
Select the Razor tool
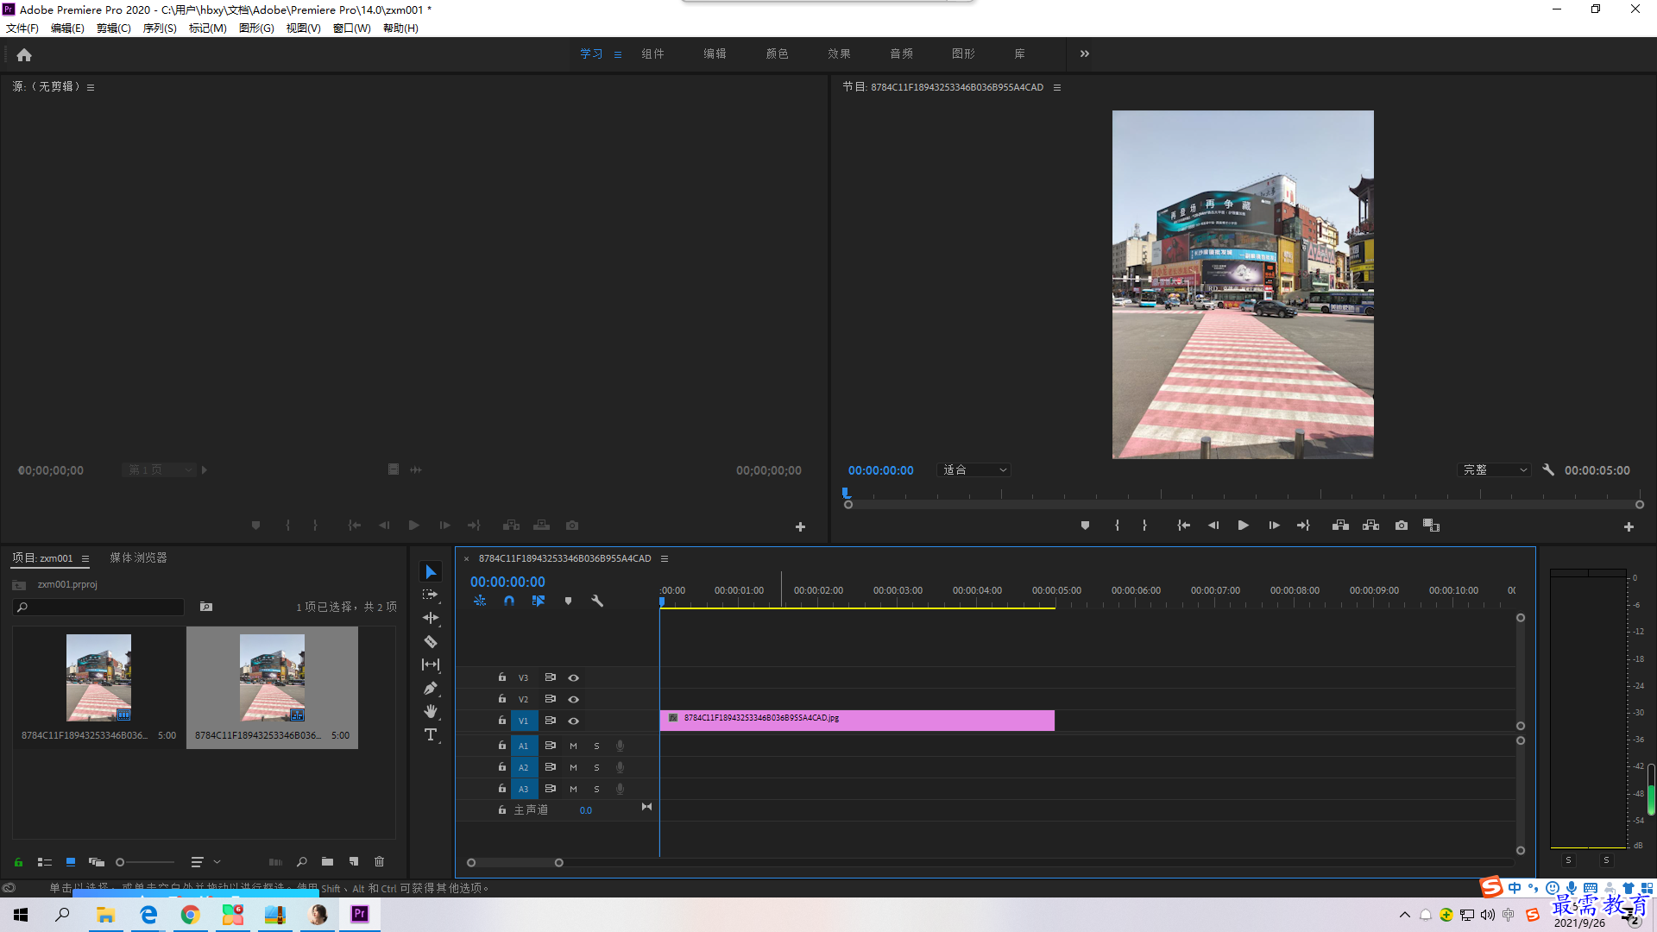pyautogui.click(x=431, y=641)
